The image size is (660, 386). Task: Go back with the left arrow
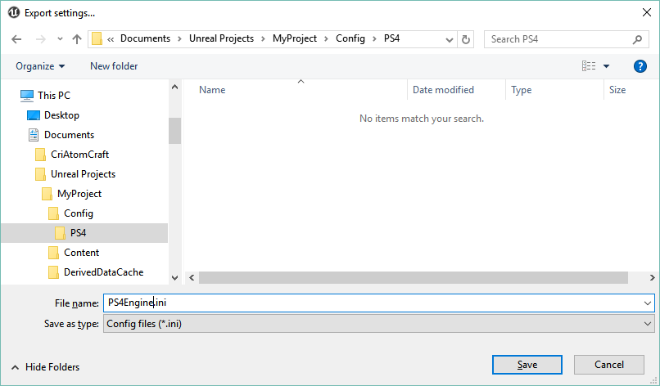[x=16, y=39]
